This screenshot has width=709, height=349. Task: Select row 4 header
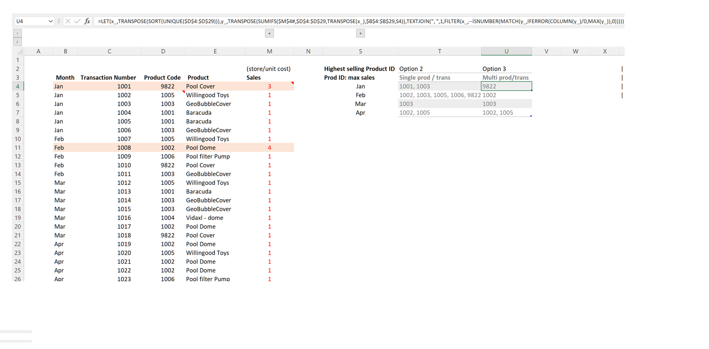point(18,86)
